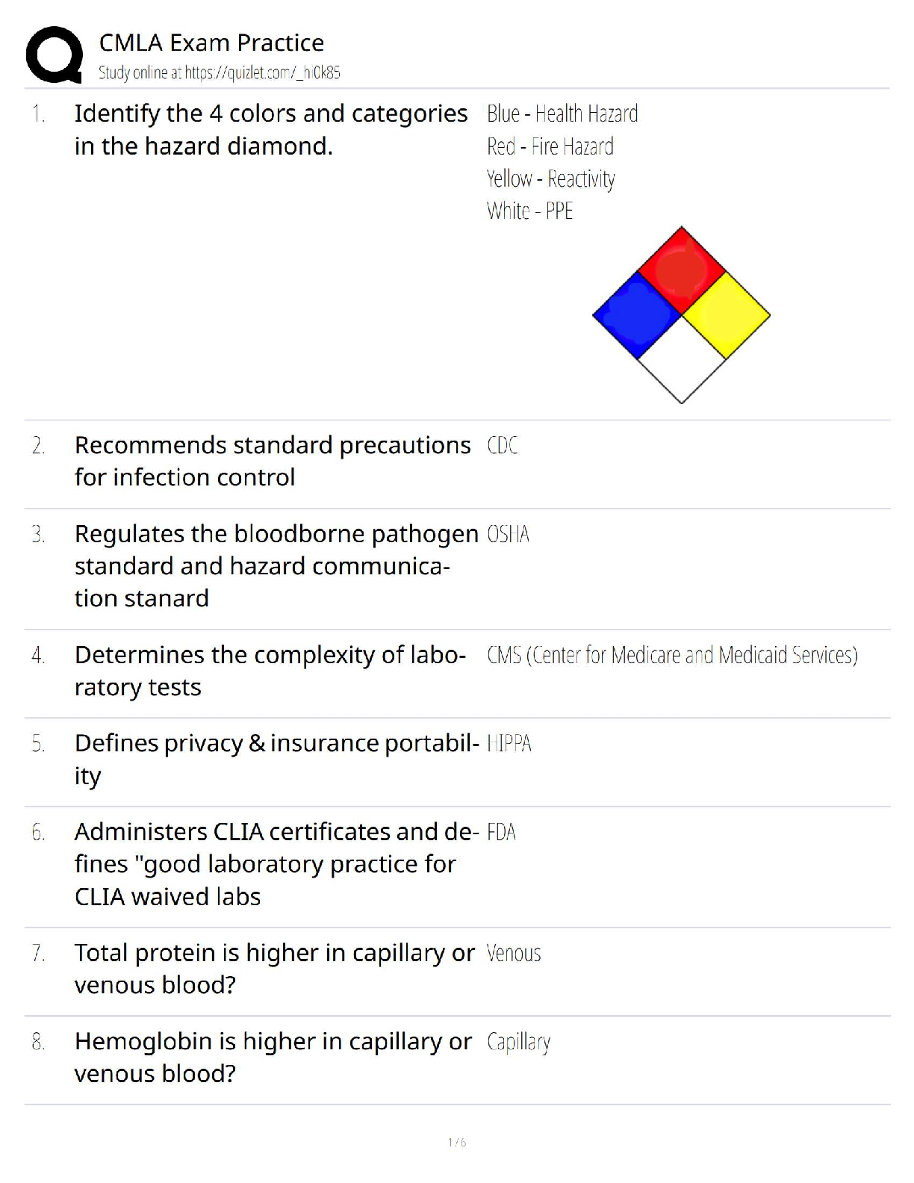Select the red fire hazard diamond section
This screenshot has width=914, height=1183.
click(x=682, y=270)
